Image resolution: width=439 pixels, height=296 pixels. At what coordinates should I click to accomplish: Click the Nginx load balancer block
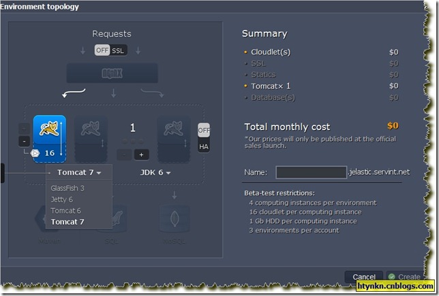pyautogui.click(x=112, y=73)
